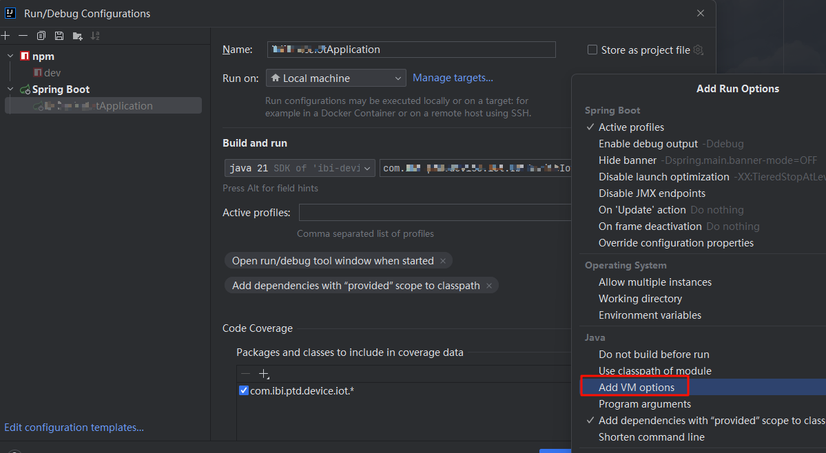
Task: Enable Store as project file checkbox
Action: (x=592, y=50)
